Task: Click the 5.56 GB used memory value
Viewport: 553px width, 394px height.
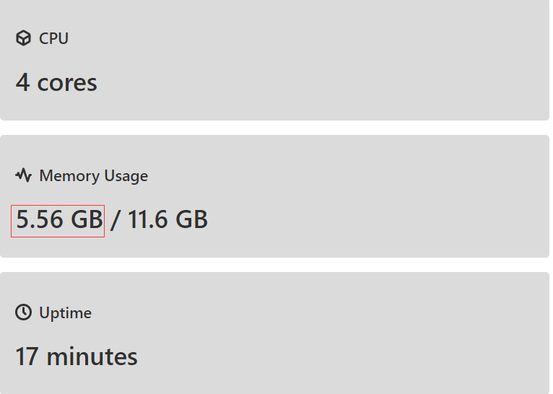Action: [x=58, y=220]
